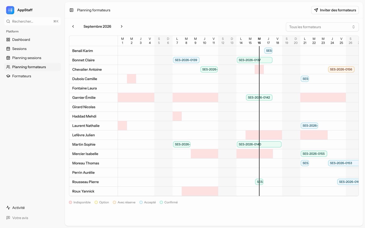Click the Accepté legend circle
The height and width of the screenshot is (228, 365).
pyautogui.click(x=141, y=202)
